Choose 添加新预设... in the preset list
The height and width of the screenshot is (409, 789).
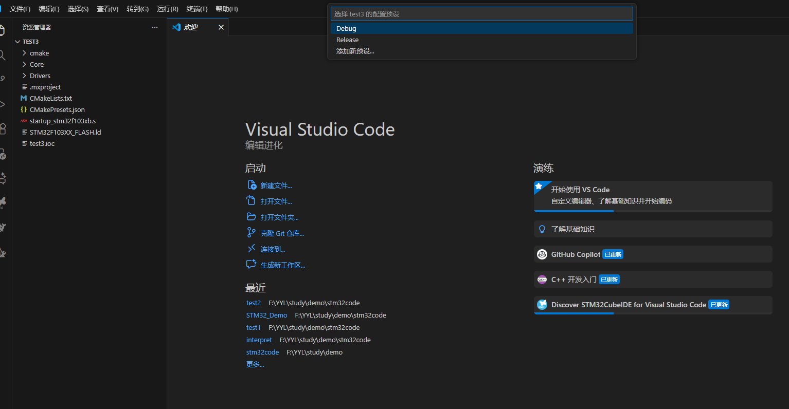(482, 51)
